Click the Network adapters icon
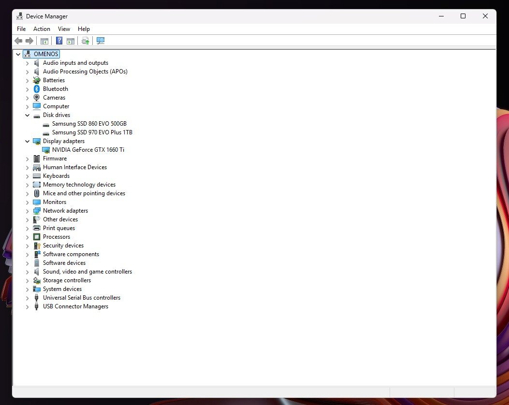The width and height of the screenshot is (509, 405). 37,211
